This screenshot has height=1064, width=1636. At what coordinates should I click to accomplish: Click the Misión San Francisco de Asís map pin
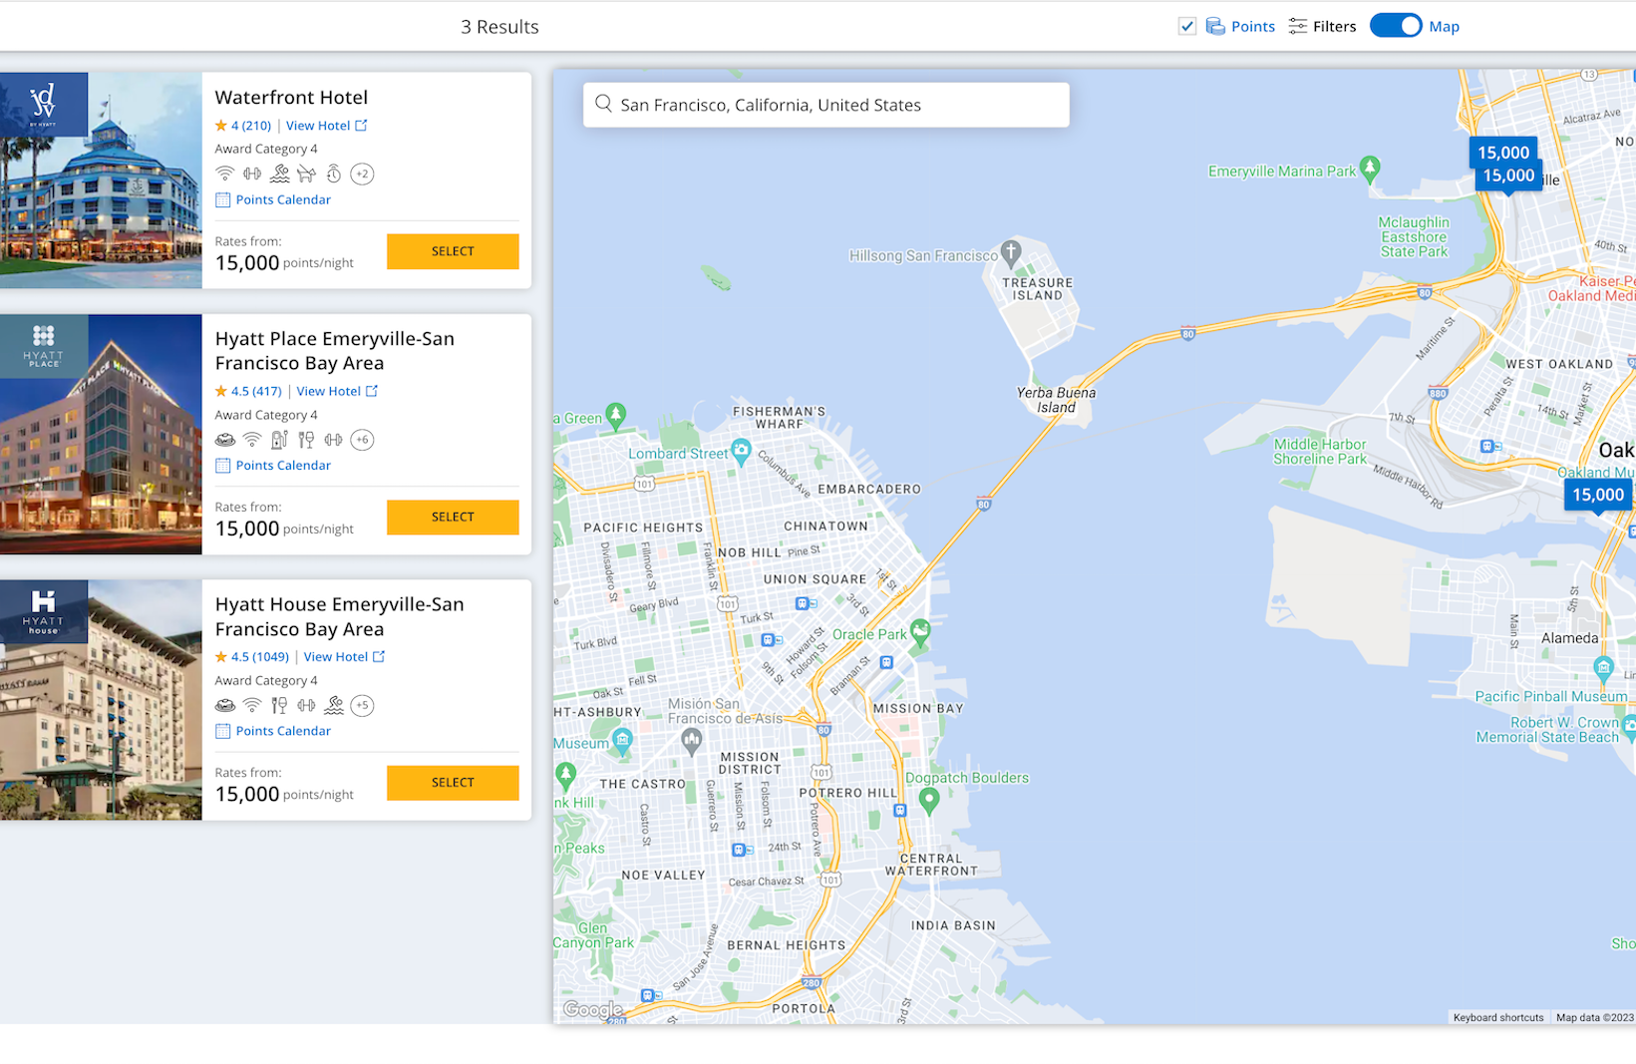691,740
